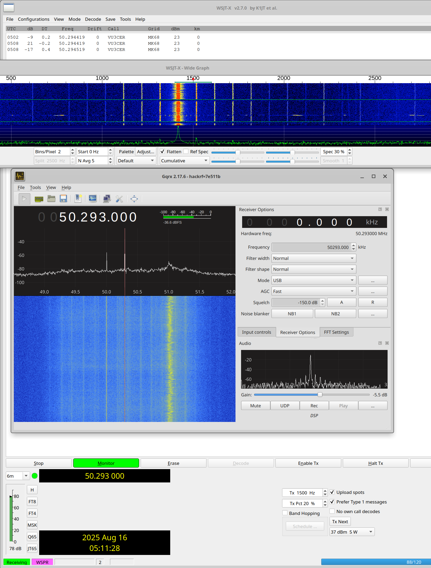Click the Erase button
The image size is (431, 568).
click(x=173, y=463)
